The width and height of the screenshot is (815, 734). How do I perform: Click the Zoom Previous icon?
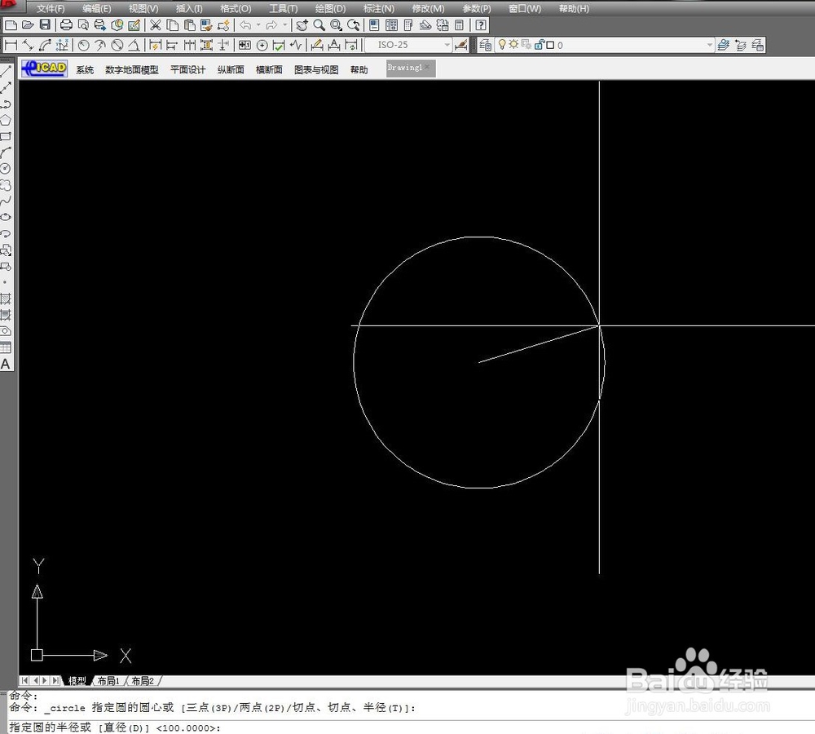click(x=354, y=25)
